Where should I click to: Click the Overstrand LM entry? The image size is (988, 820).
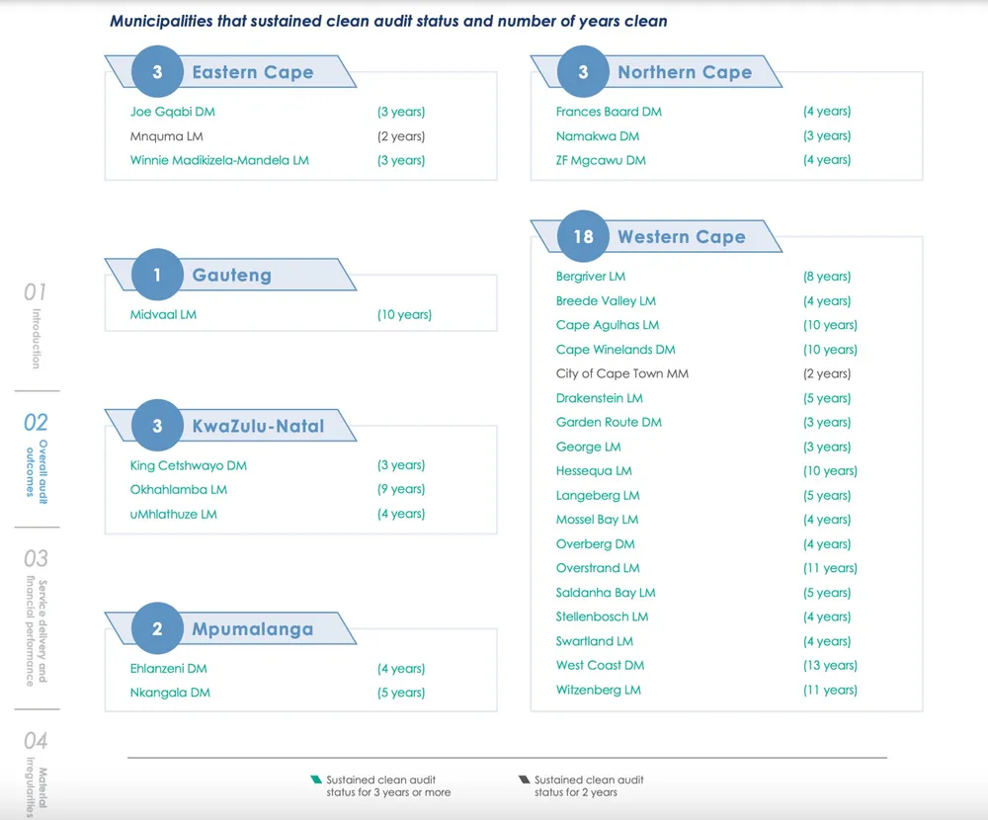click(x=598, y=568)
